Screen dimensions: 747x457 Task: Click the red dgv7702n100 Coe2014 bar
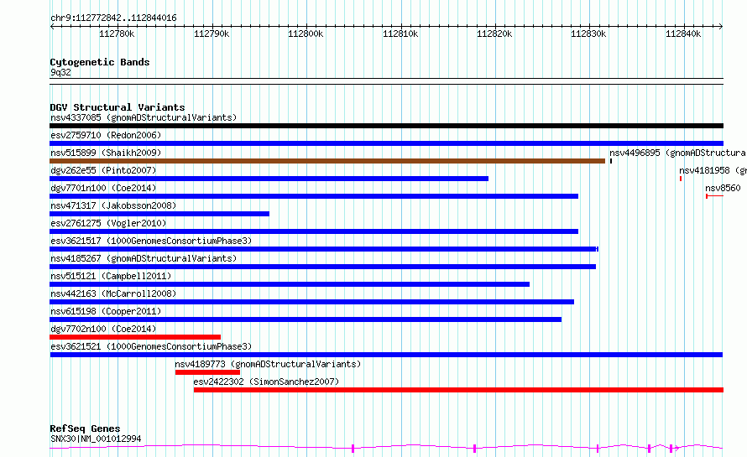135,337
